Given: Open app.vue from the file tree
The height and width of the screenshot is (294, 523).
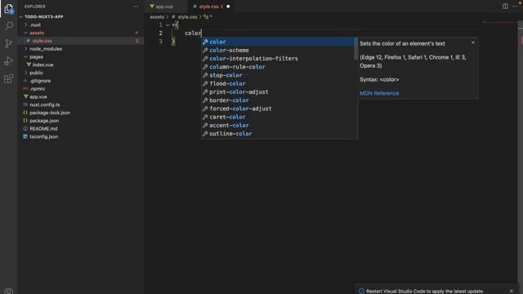Looking at the screenshot, I should (38, 96).
